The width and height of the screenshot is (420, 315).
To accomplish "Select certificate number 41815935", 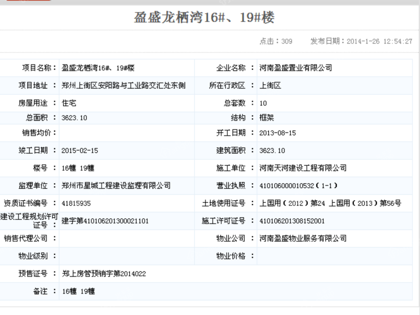I will 76,203.
